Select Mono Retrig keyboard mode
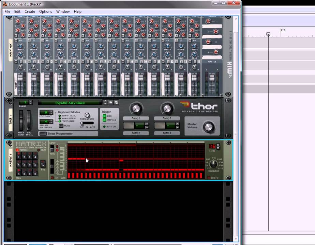Image resolution: width=315 pixels, height=245 pixels. click(x=60, y=118)
